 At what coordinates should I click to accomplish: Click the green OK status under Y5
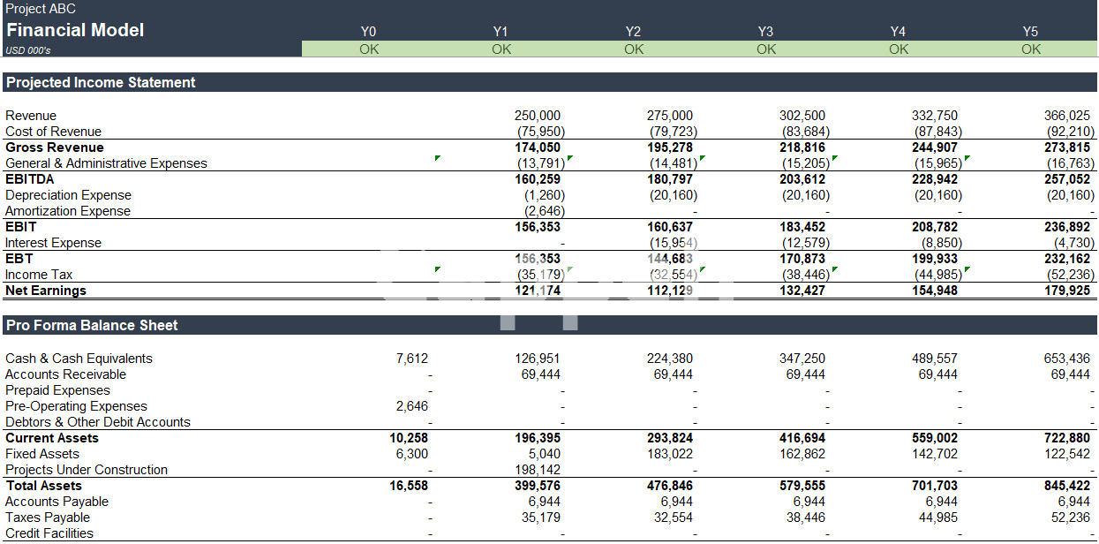tap(1031, 49)
